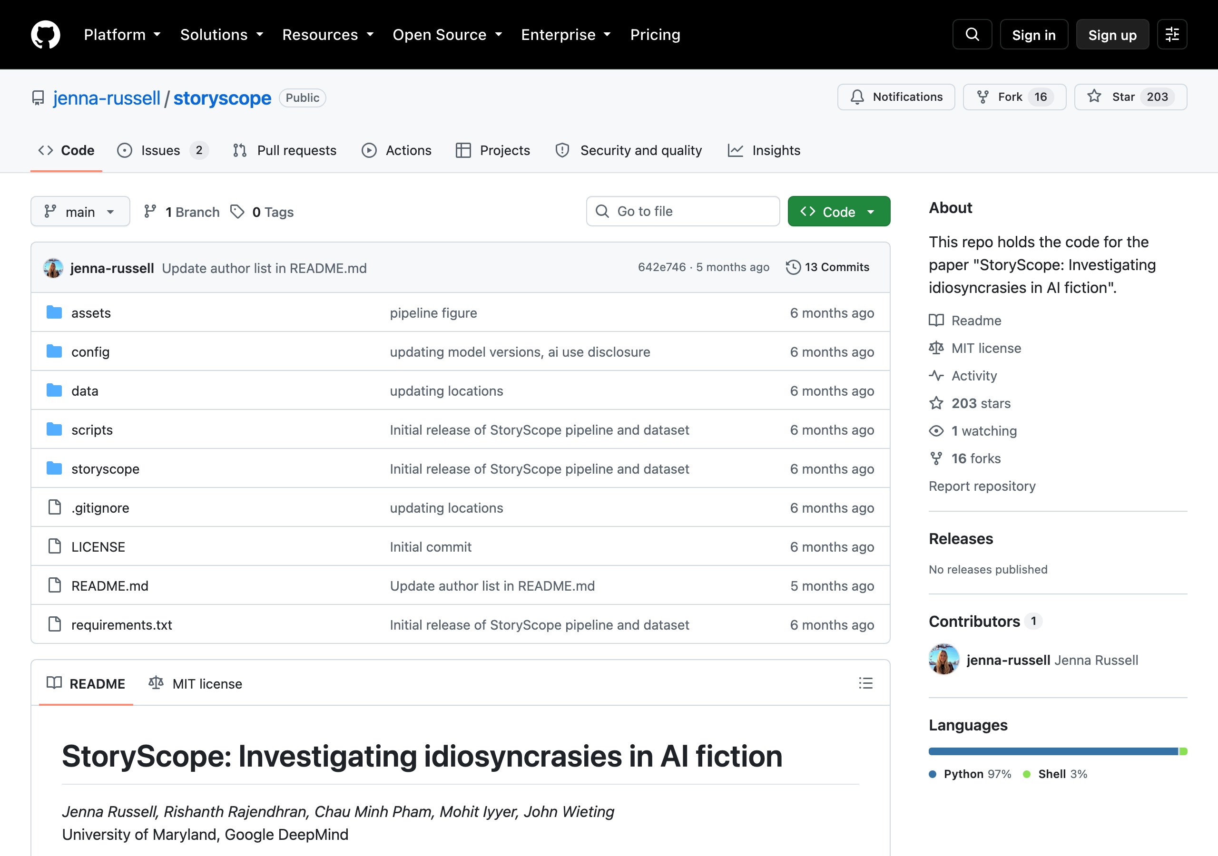
Task: Focus the Go to file search field
Action: [x=683, y=212]
